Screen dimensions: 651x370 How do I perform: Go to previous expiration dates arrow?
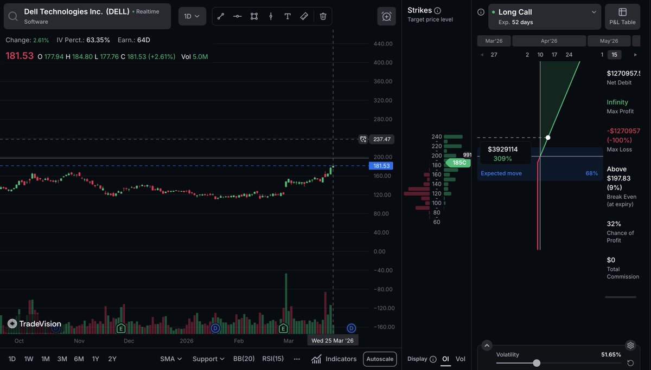pyautogui.click(x=482, y=55)
